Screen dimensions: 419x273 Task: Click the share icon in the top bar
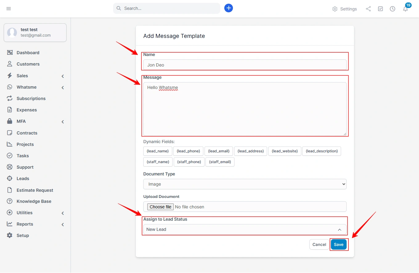(x=368, y=9)
